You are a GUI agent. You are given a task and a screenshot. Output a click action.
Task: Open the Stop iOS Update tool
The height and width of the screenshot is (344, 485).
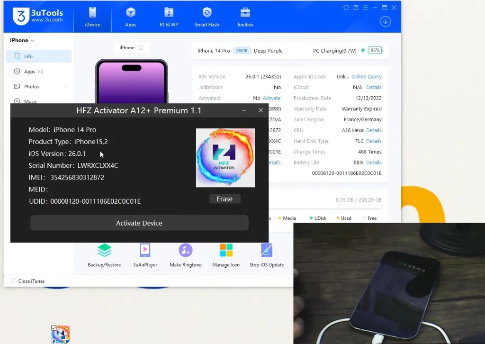pos(267,255)
